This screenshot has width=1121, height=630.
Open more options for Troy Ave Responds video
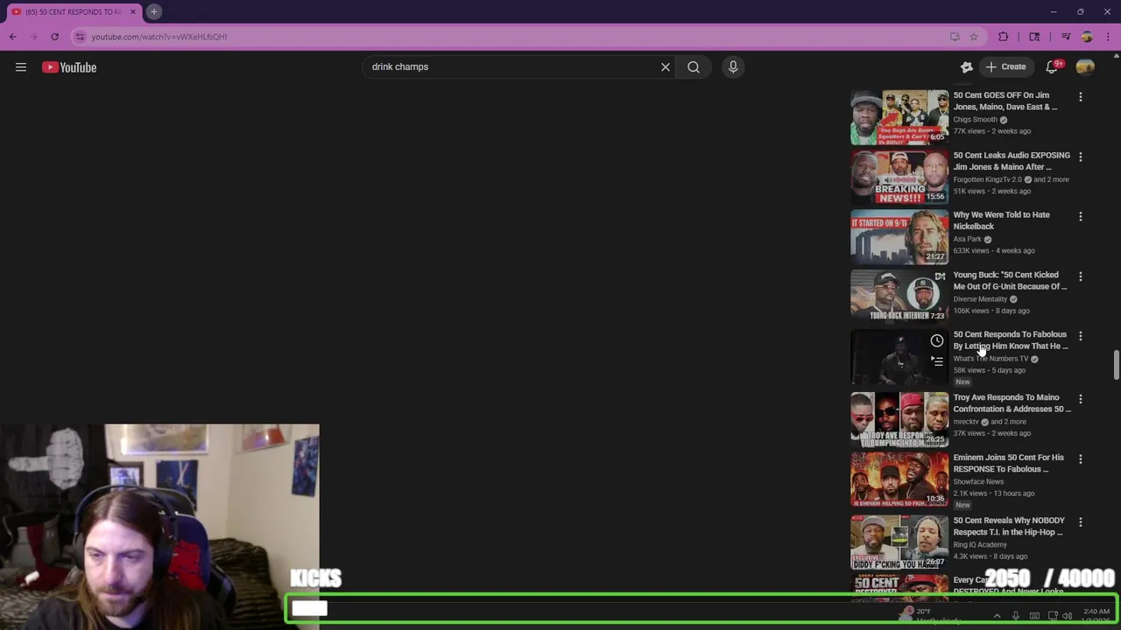[x=1080, y=399]
